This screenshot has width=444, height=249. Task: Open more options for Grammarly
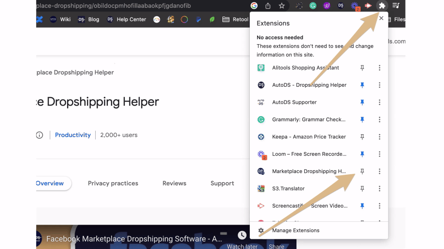pyautogui.click(x=379, y=119)
